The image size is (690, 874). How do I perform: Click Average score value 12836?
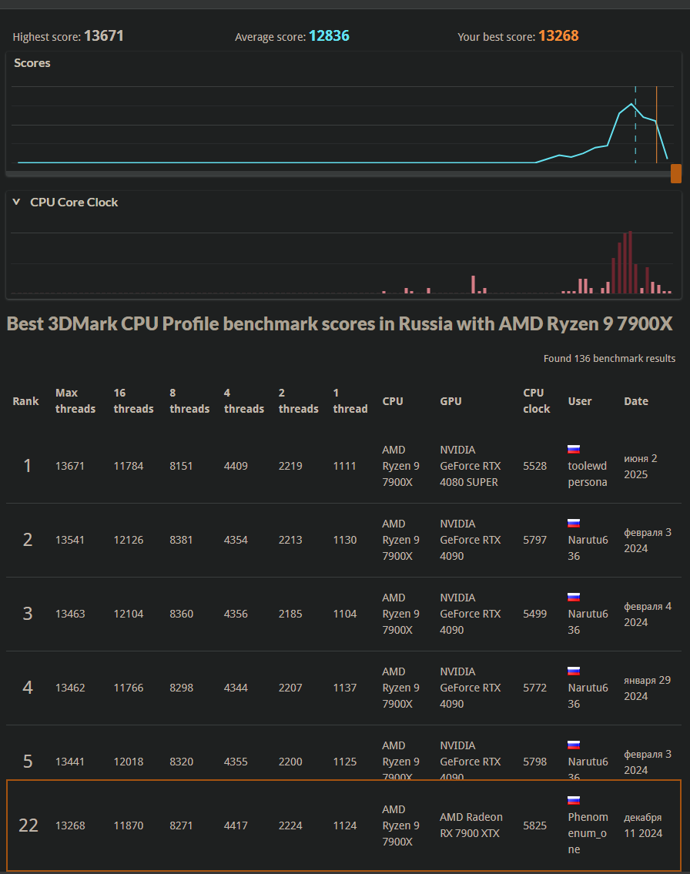pos(329,35)
